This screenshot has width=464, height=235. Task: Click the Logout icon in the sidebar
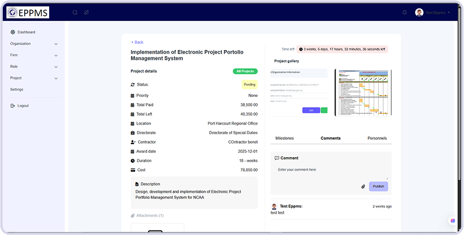click(13, 106)
